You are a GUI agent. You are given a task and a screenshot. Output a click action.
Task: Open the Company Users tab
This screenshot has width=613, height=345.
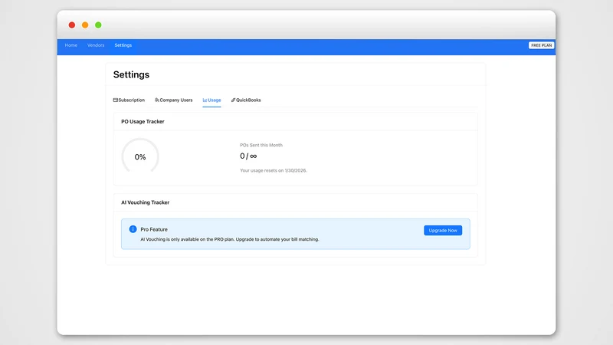point(174,100)
